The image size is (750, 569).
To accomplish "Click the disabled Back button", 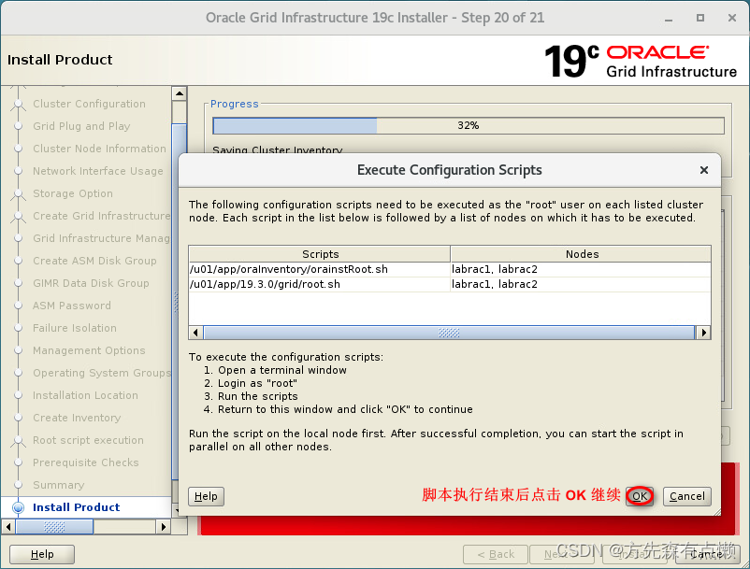I will point(496,554).
